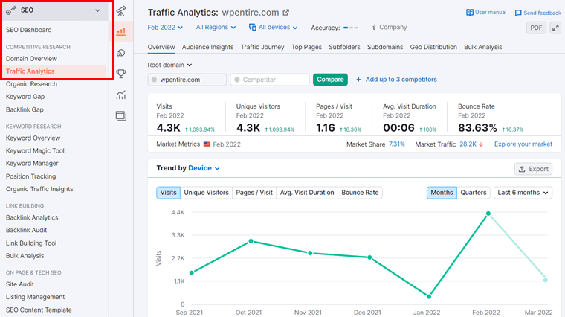
Task: Click the Company info icon
Action: pos(374,27)
